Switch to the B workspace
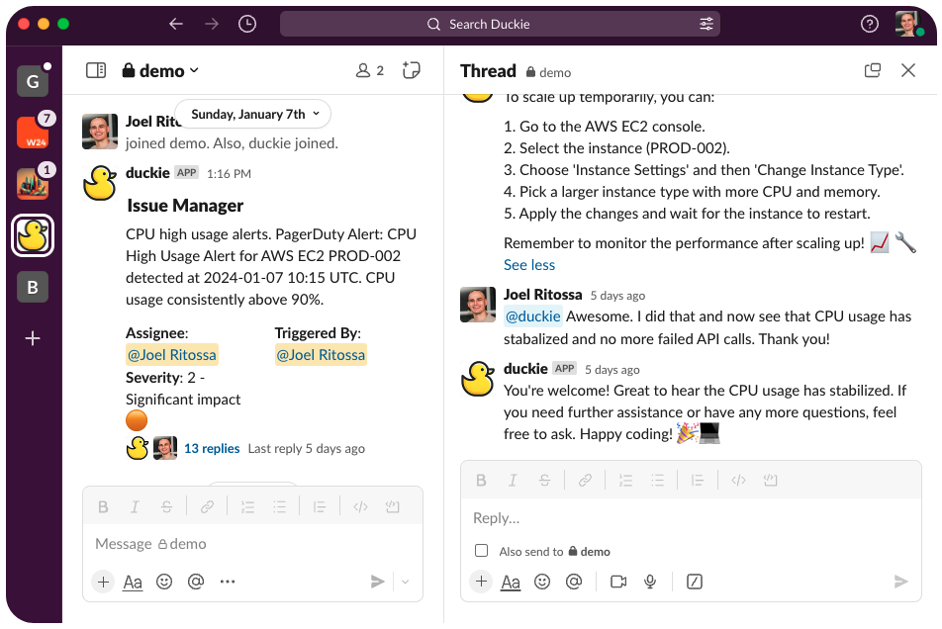 coord(33,287)
